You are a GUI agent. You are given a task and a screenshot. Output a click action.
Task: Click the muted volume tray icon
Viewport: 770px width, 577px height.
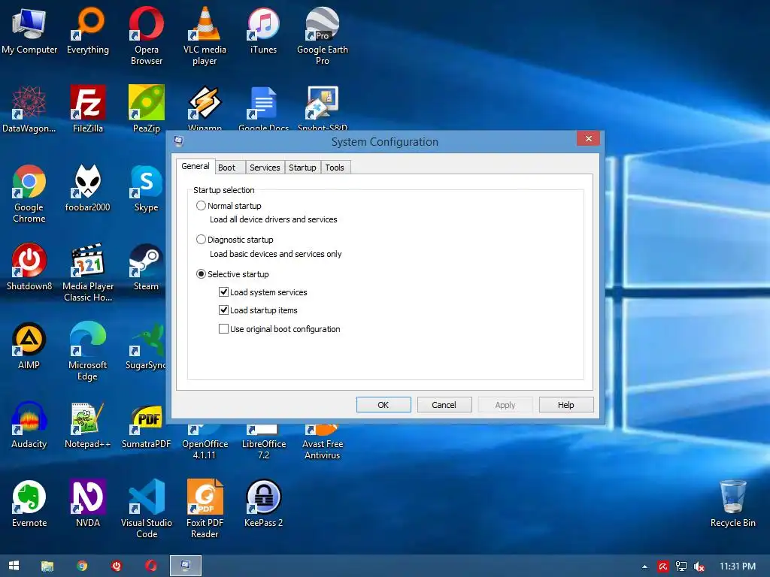point(699,566)
